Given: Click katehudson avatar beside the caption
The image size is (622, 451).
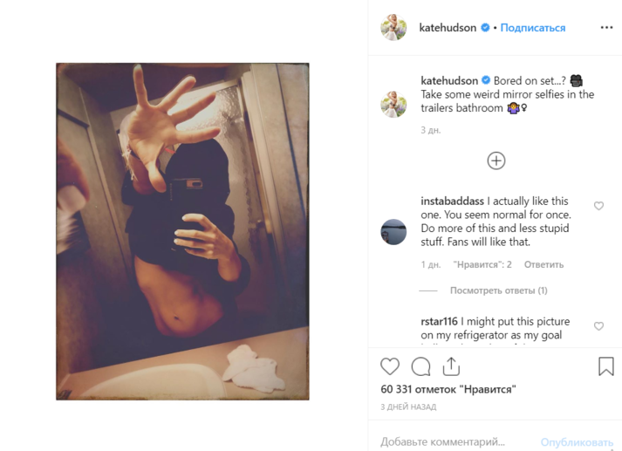Looking at the screenshot, I should coord(393,105).
